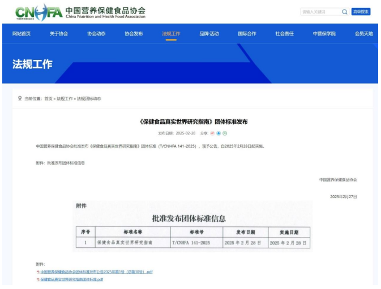The width and height of the screenshot is (381, 289).
Task: Share via the green WeChat icon
Action: click(225, 133)
